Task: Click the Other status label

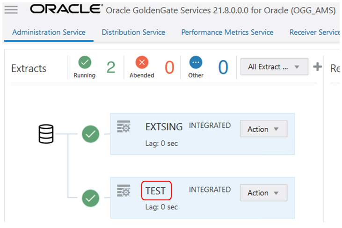Action: click(196, 75)
